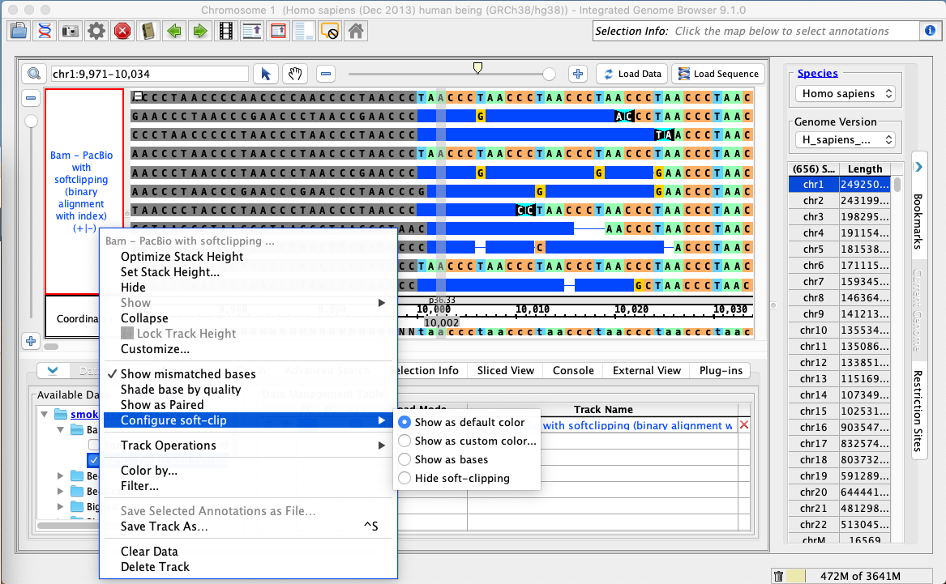The width and height of the screenshot is (946, 584).
Task: Open the 'Restriction Sites' side tab
Action: click(918, 411)
